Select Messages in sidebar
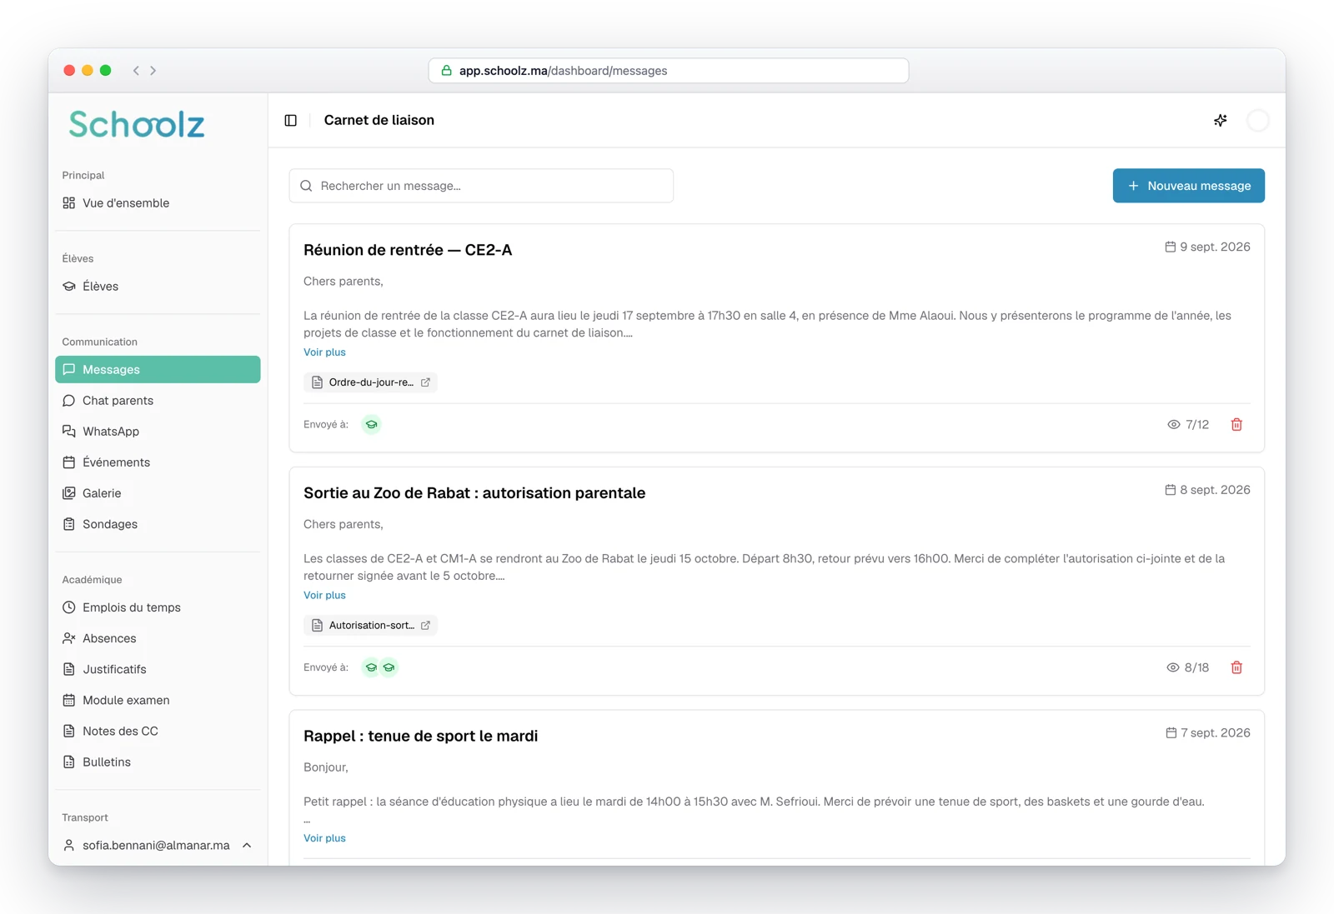 (158, 370)
